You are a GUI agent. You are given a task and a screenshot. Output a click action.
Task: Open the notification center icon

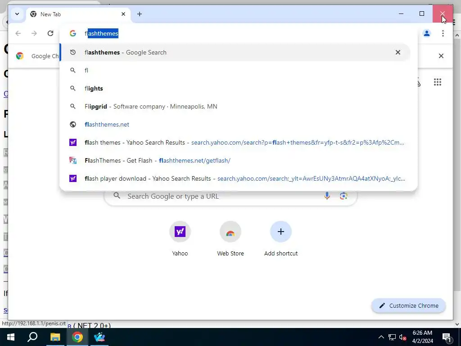tap(447, 337)
